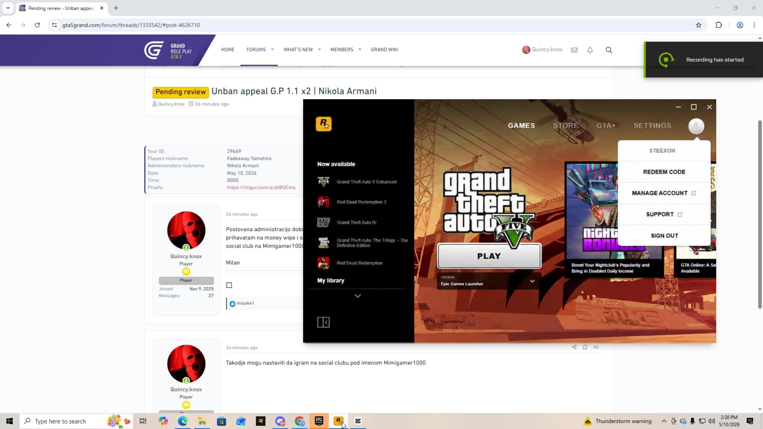763x429 pixels.
Task: Tick the checkbox under the first post
Action: [x=229, y=285]
